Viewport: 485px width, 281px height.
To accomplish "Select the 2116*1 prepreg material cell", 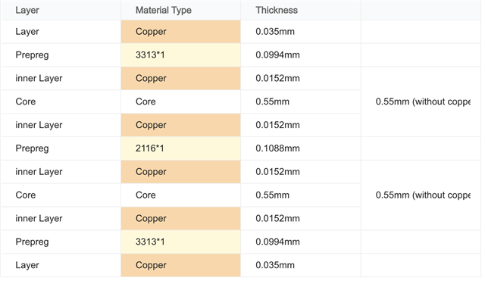I will coord(180,148).
